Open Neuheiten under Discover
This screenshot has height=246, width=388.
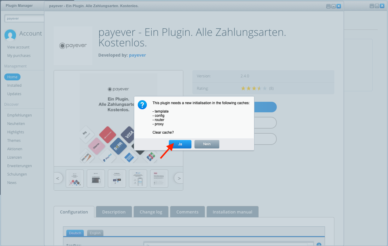click(x=16, y=123)
